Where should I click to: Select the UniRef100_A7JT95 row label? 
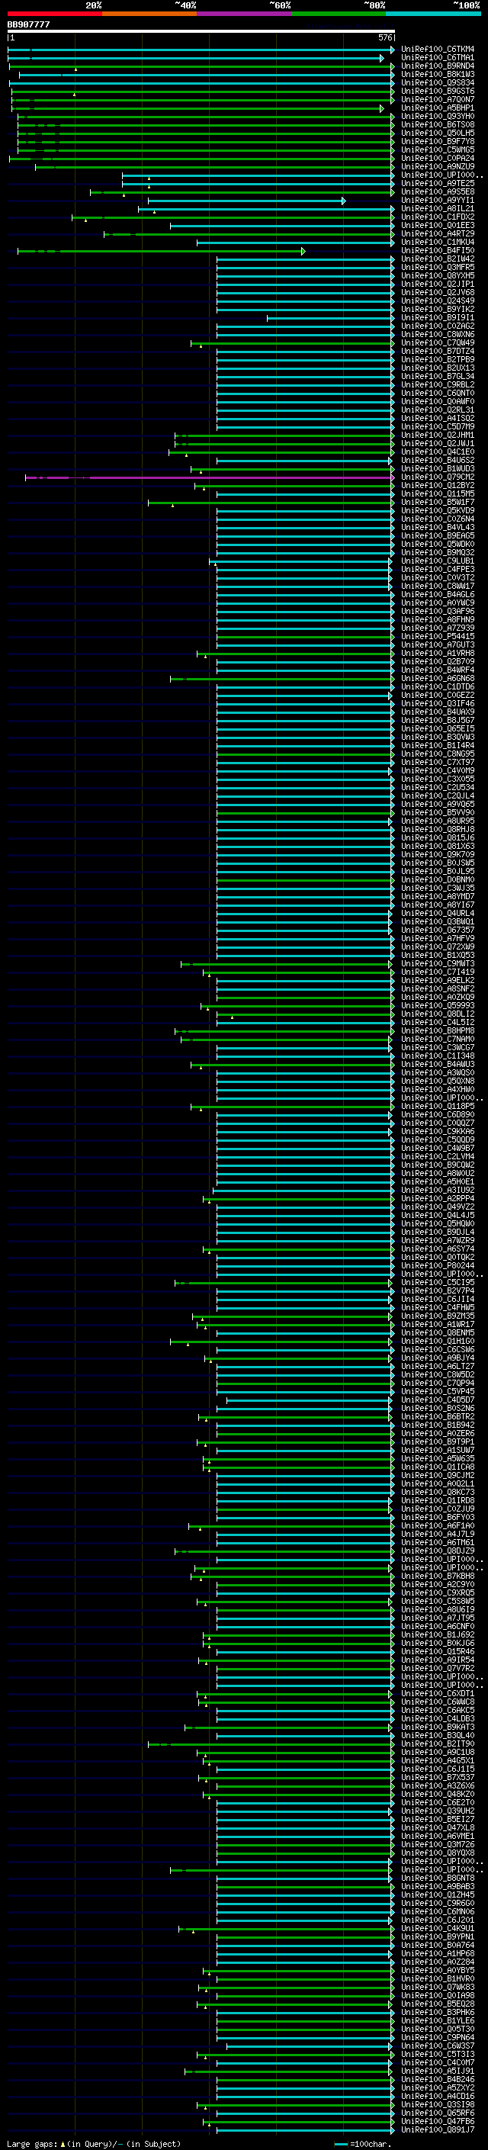click(438, 1618)
